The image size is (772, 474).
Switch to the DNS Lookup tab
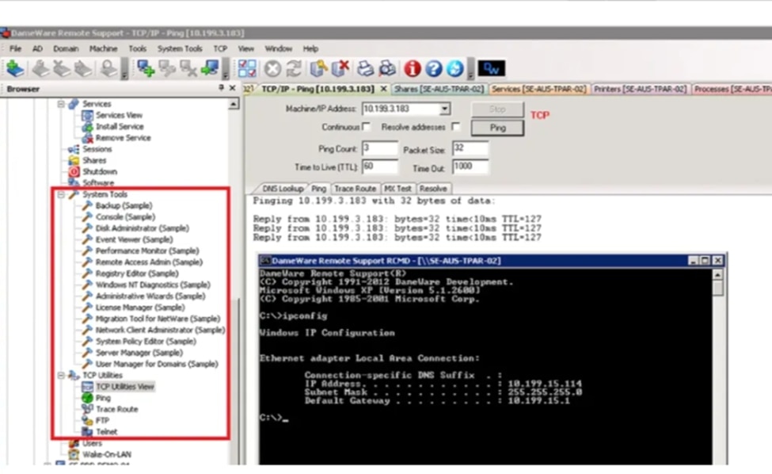(282, 189)
